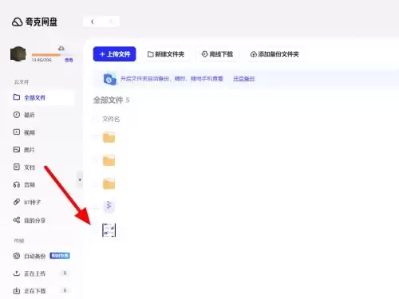This screenshot has height=299, width=399.
Task: Click the 开启备份 link in the banner
Action: pos(244,79)
